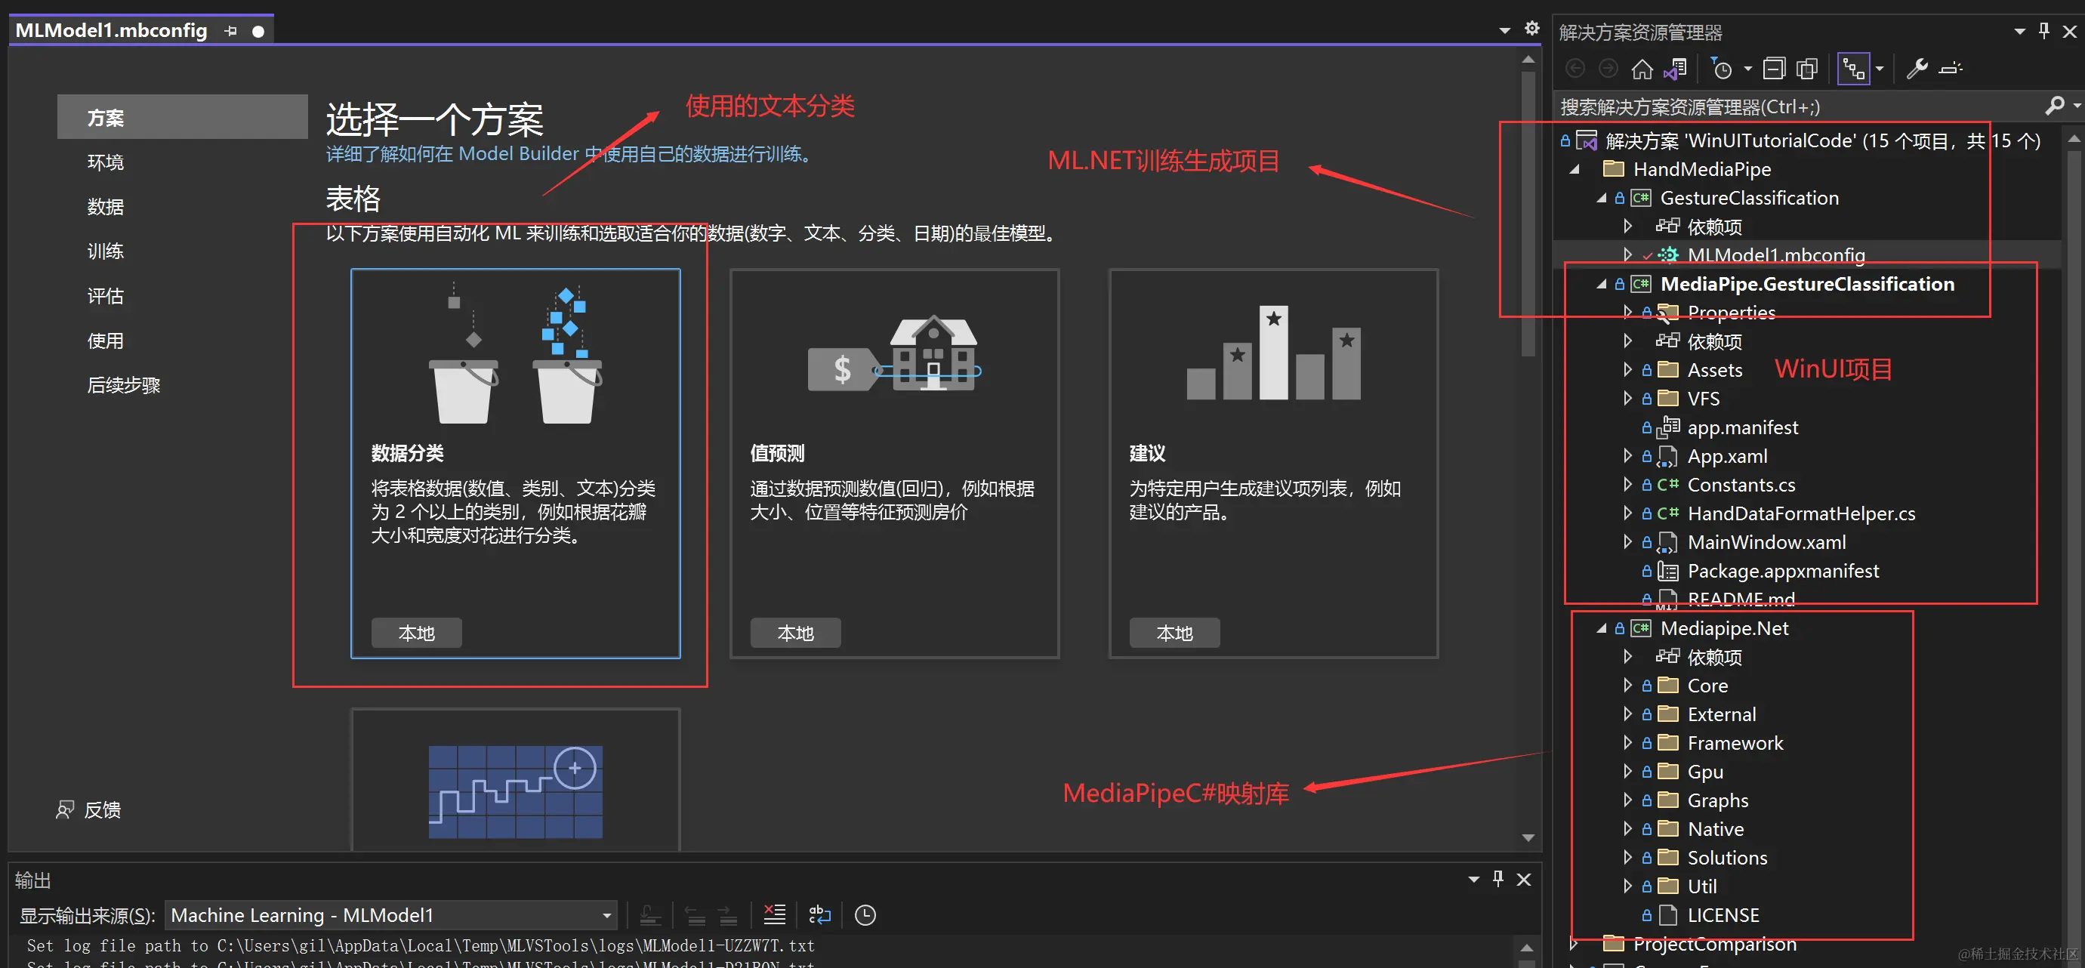This screenshot has width=2085, height=968.
Task: Open the output source dropdown
Action: tap(606, 915)
